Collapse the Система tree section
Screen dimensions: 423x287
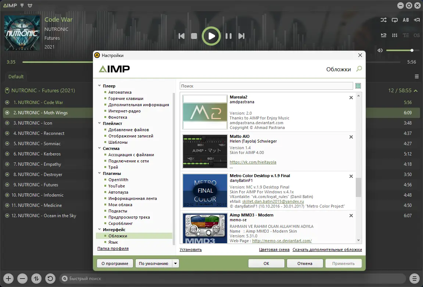(x=99, y=148)
